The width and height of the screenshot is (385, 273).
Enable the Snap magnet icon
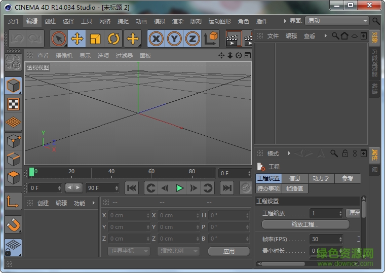pyautogui.click(x=13, y=223)
